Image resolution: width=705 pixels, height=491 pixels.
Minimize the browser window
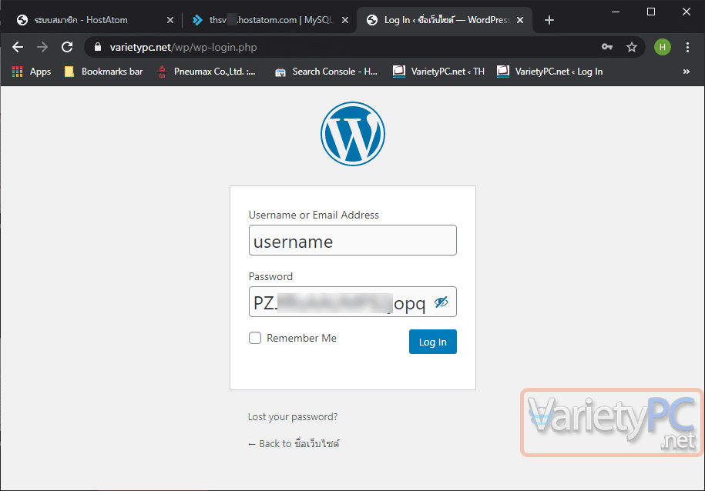point(616,12)
